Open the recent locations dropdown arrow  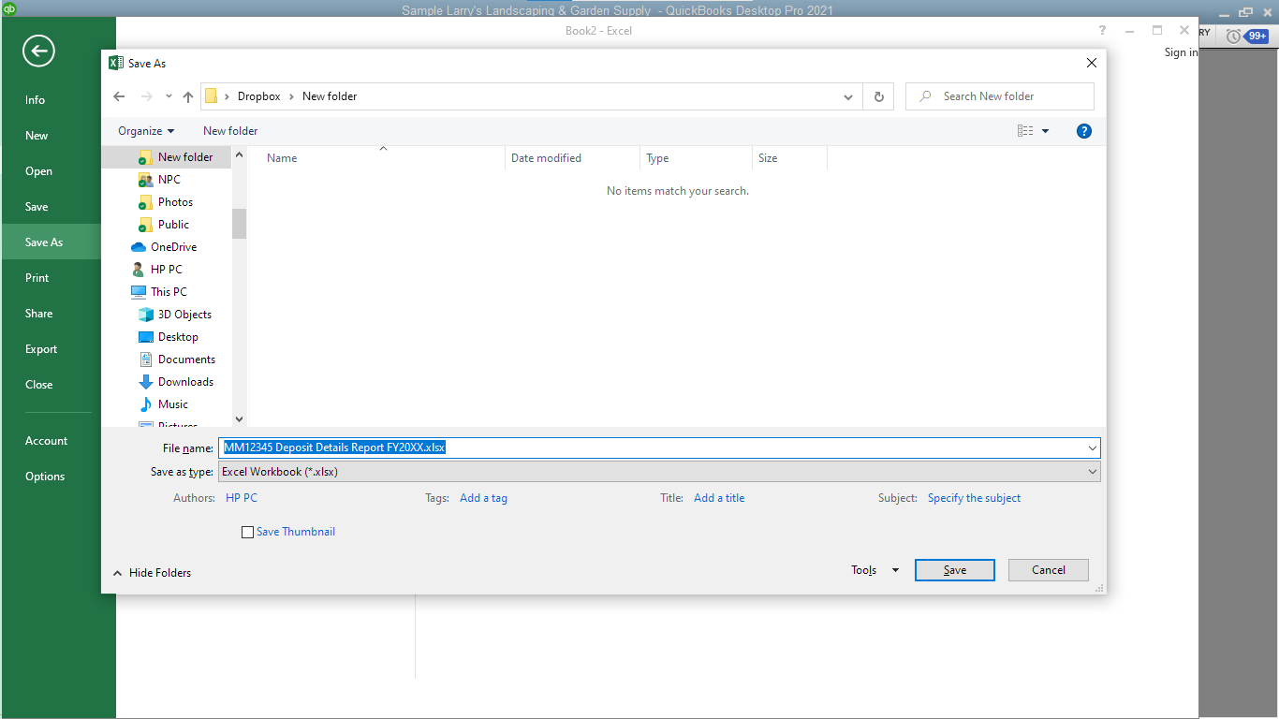click(x=169, y=96)
